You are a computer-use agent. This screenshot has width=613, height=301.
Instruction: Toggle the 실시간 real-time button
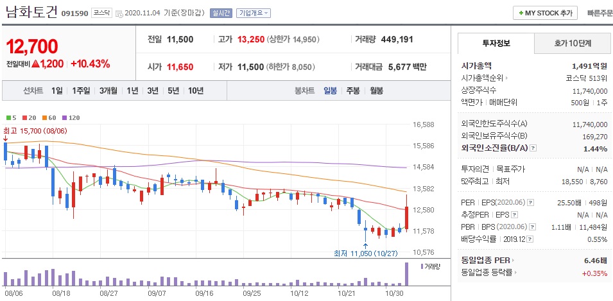coord(221,13)
